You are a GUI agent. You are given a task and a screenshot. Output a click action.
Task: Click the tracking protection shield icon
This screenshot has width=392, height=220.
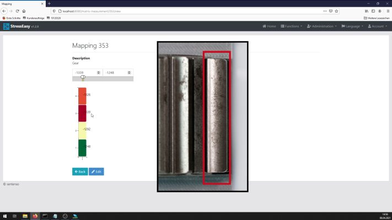(x=54, y=11)
